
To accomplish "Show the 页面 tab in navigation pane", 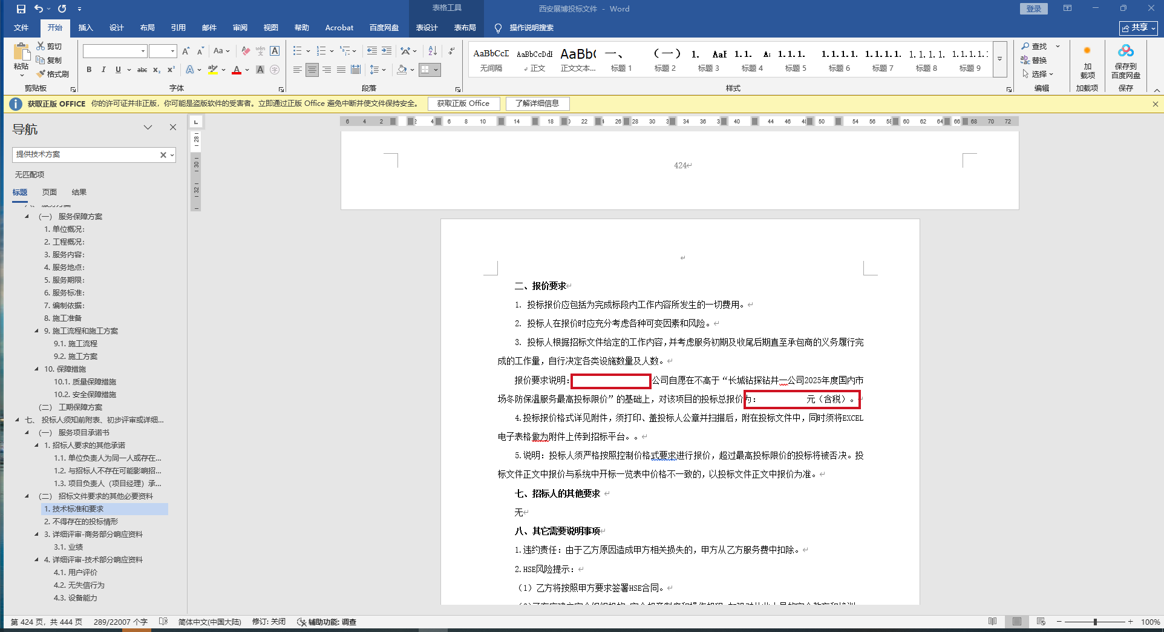I will pos(50,193).
